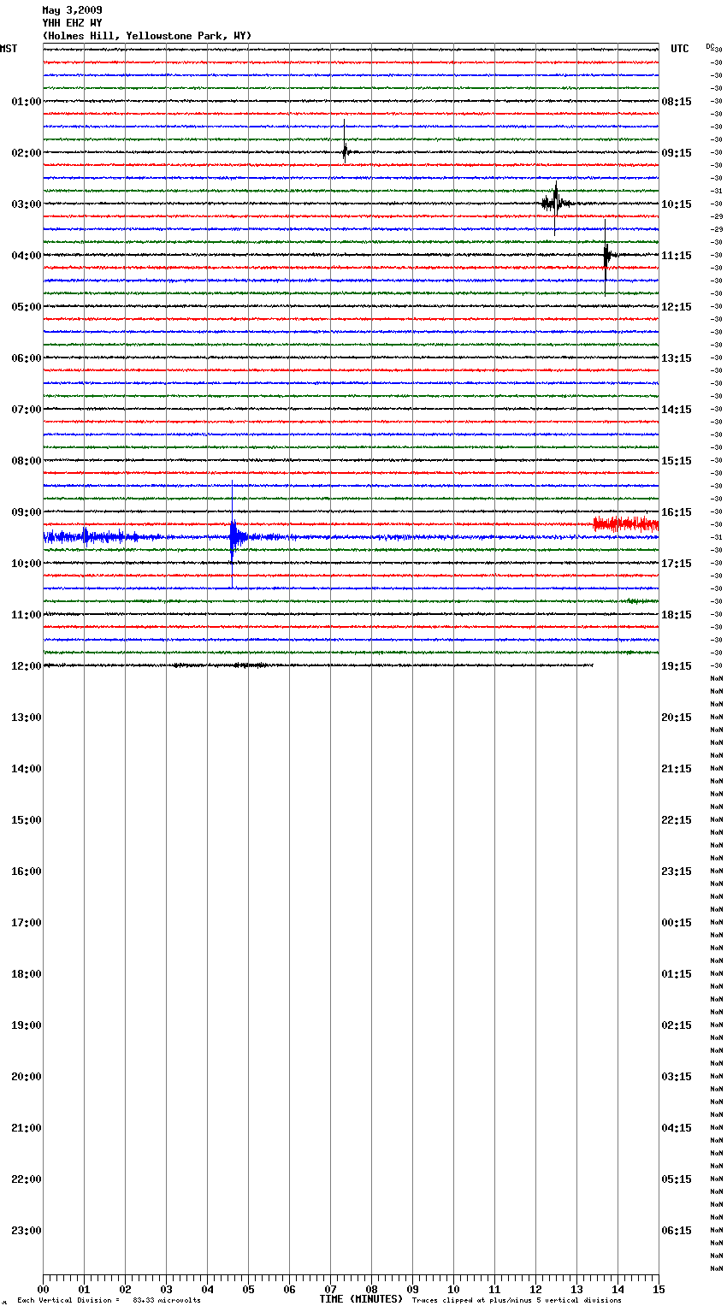The width and height of the screenshot is (727, 1312).
Task: Click the bottom axis label for minute 10
Action: (x=453, y=1289)
